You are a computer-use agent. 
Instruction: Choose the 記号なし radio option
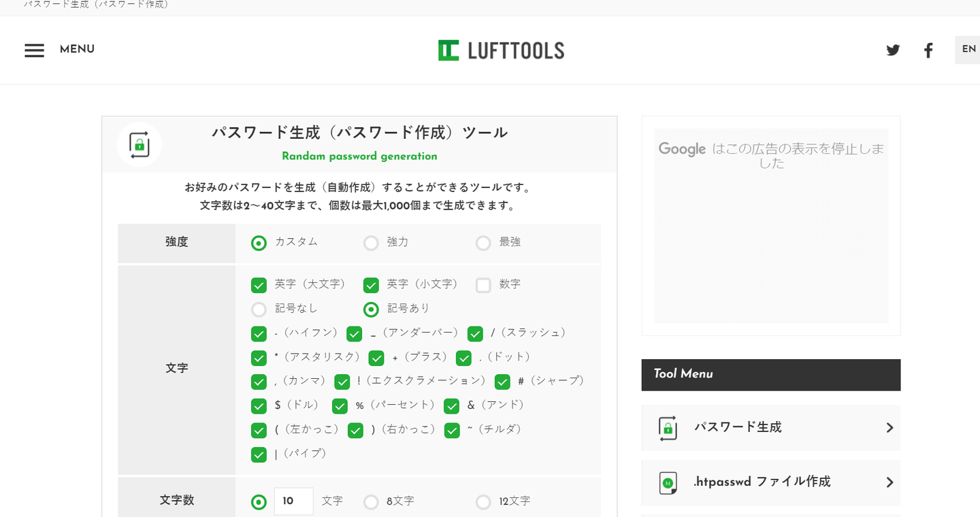click(259, 310)
